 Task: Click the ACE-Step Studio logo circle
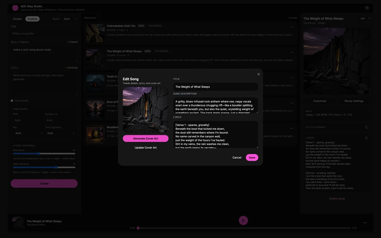15,8
